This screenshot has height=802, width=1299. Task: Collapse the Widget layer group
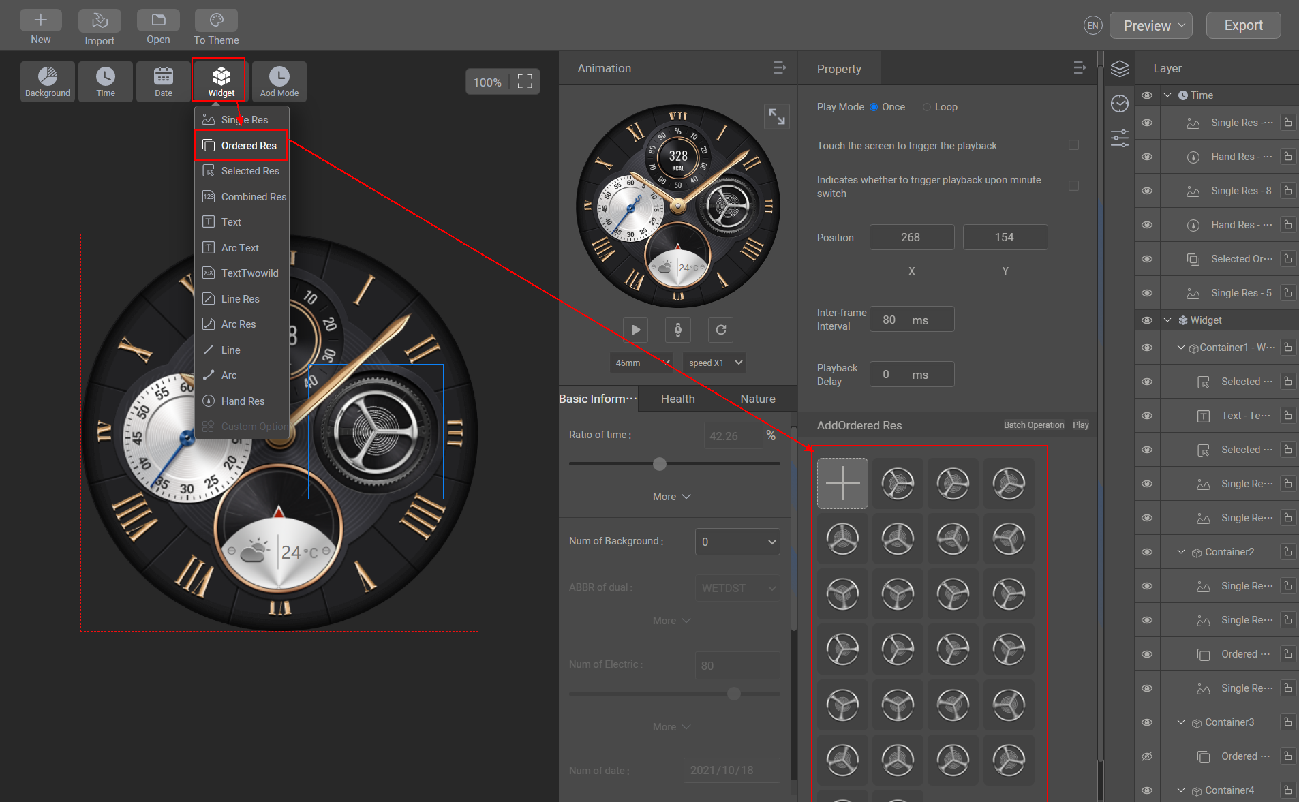click(1167, 320)
